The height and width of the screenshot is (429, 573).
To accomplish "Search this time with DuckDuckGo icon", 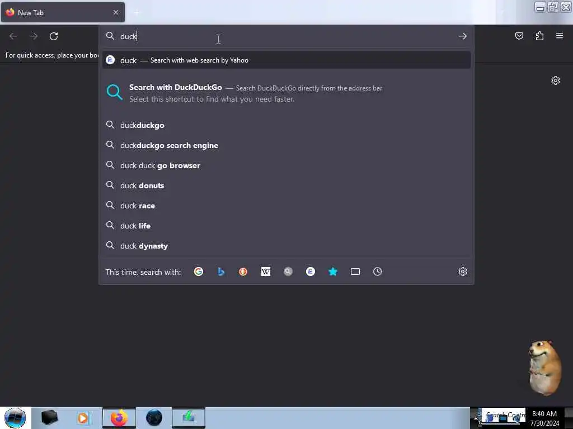I will [x=243, y=271].
